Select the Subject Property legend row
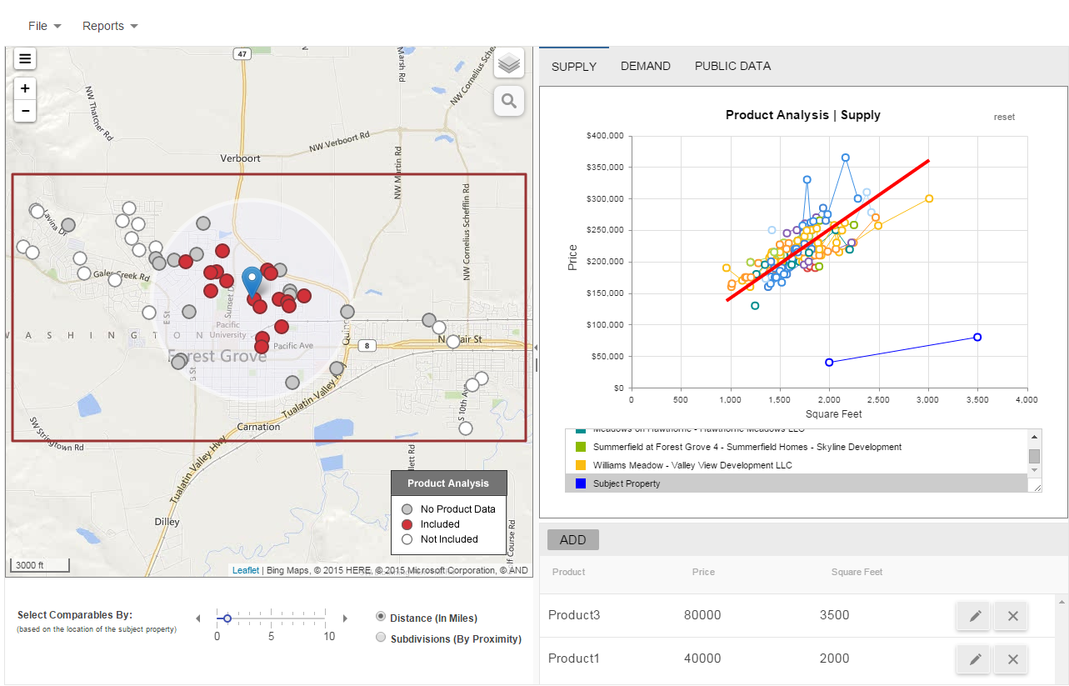Screen dimensions: 1069x686 point(797,483)
